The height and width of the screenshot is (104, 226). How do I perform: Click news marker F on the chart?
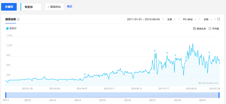[186, 57]
